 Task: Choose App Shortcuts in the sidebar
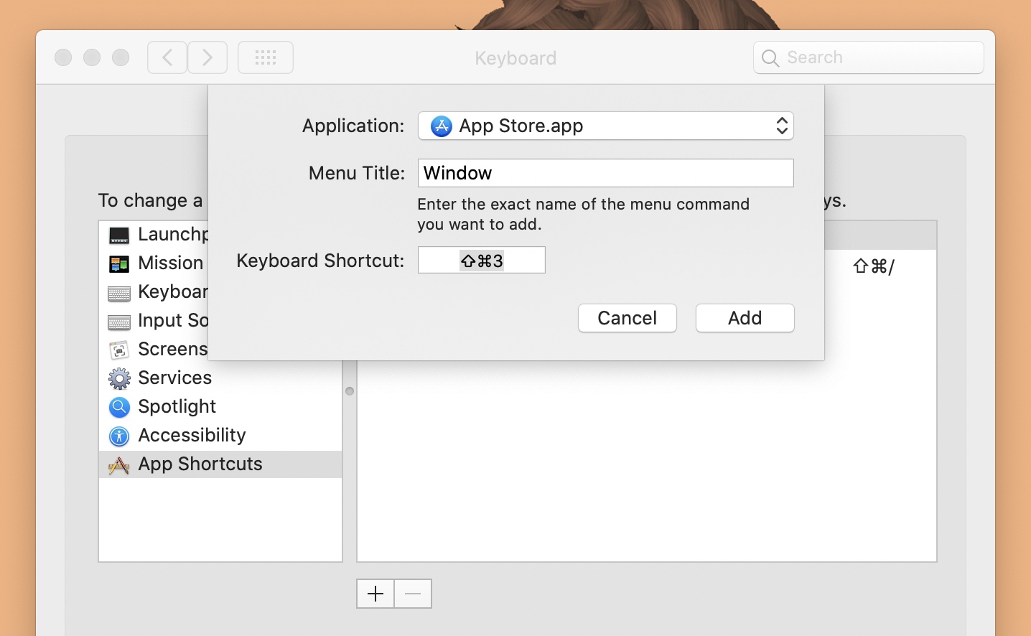(200, 464)
